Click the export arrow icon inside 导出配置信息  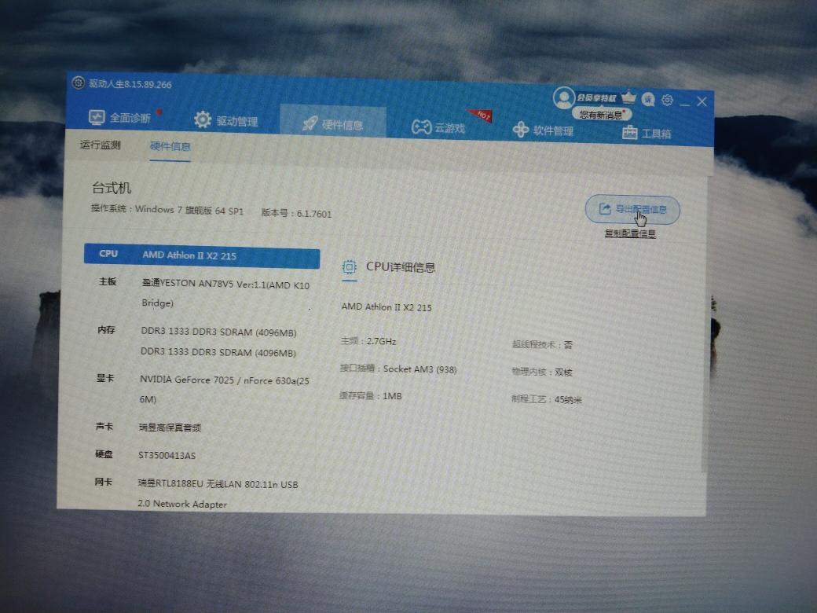(x=604, y=209)
